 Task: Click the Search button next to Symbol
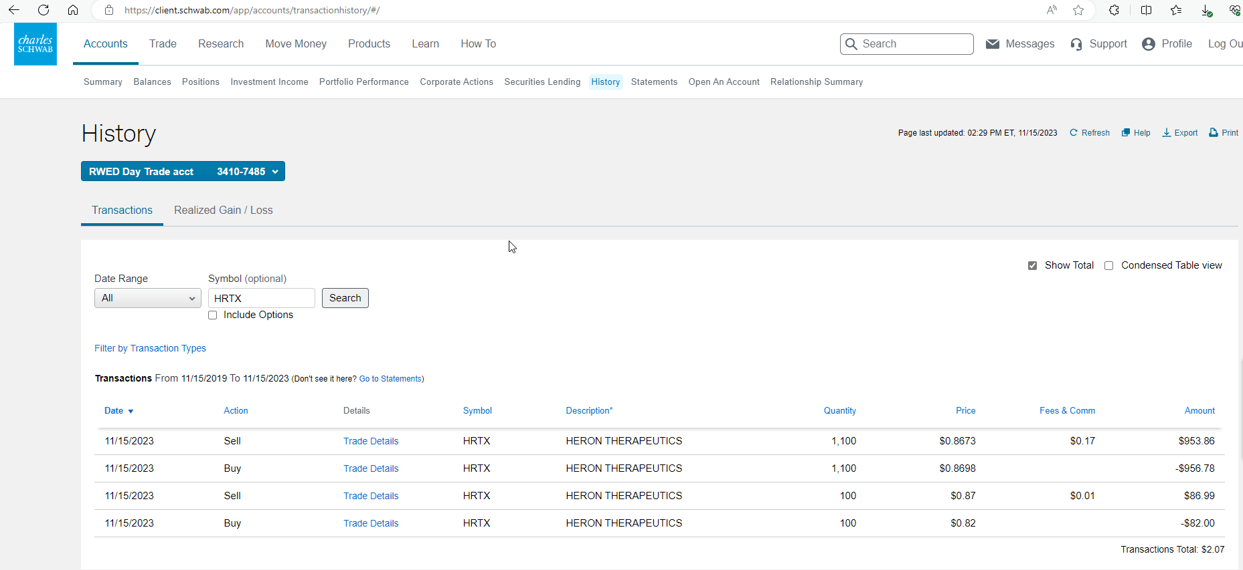point(345,298)
